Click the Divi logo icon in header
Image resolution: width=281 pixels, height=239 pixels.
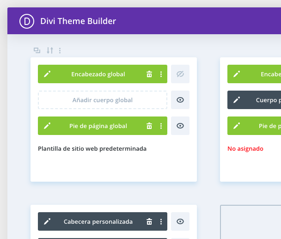click(x=27, y=21)
